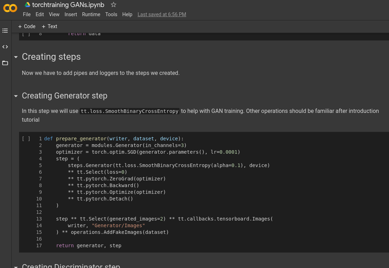Click the Last saved at 6:56 PM link
This screenshot has width=389, height=268.
162,14
